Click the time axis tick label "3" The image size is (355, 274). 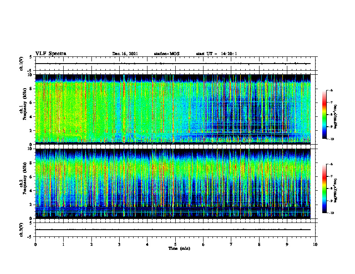click(119, 244)
